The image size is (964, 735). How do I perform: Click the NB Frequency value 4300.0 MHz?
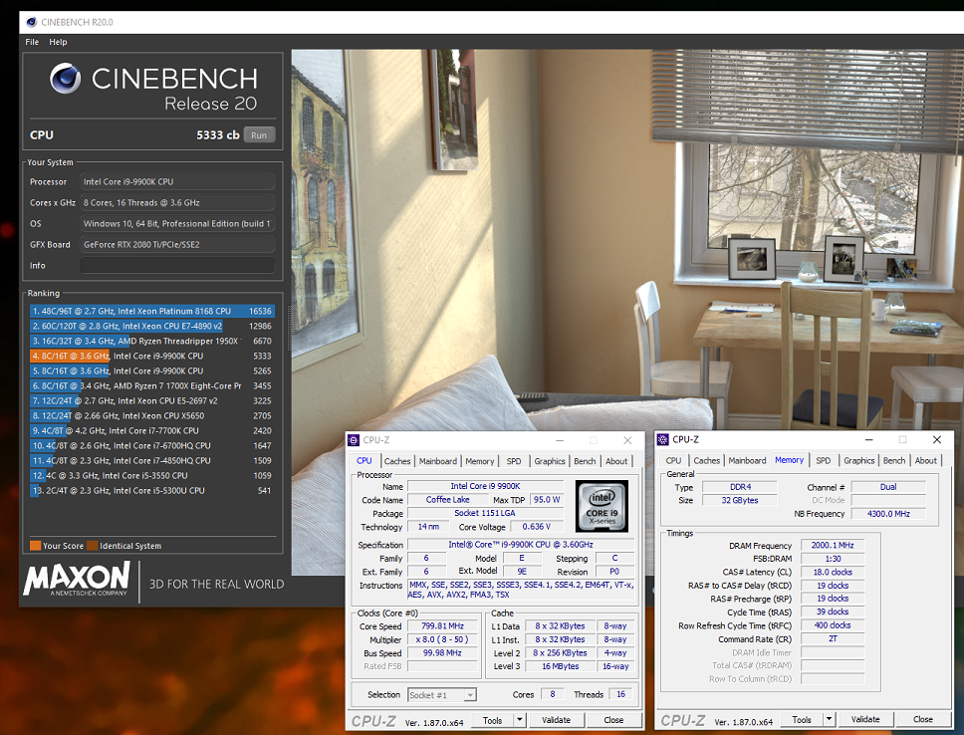pos(888,514)
